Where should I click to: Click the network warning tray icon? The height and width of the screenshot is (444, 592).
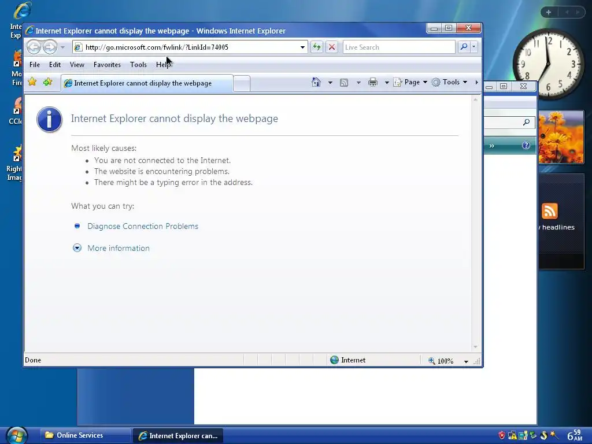512,435
